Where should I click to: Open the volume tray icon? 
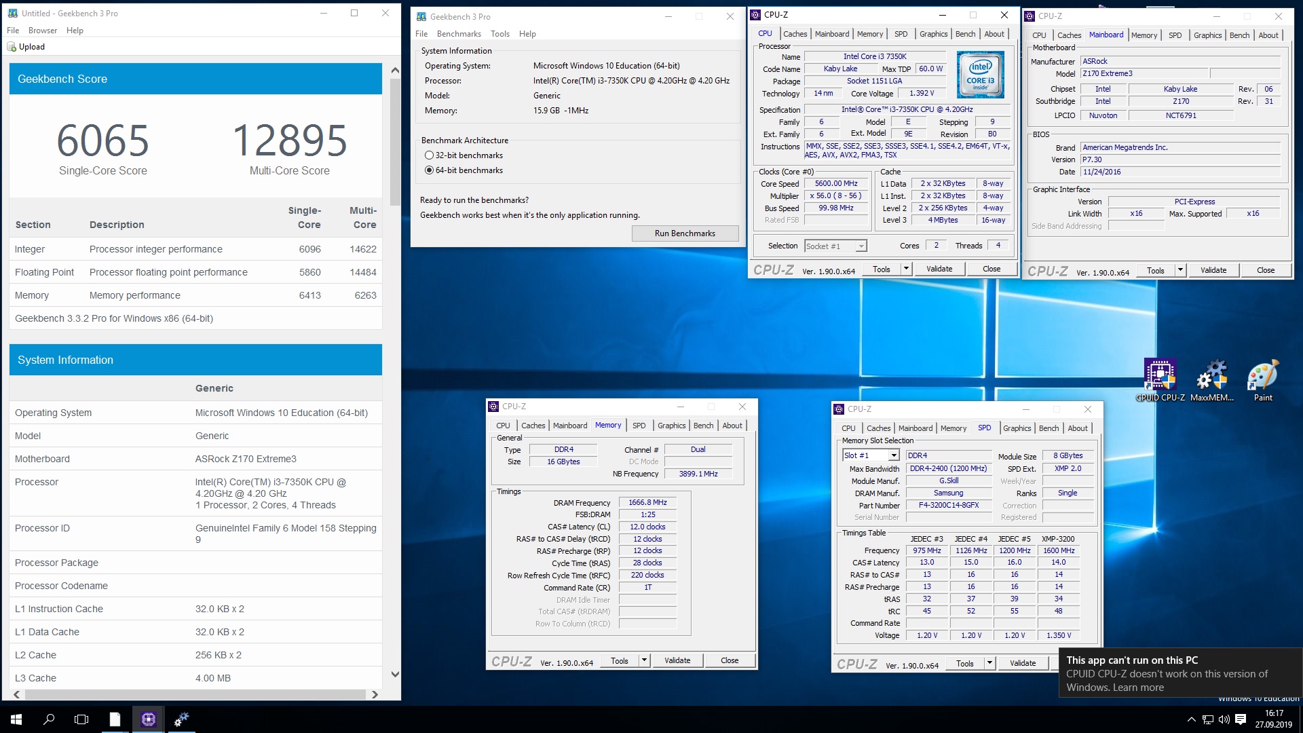1224,719
